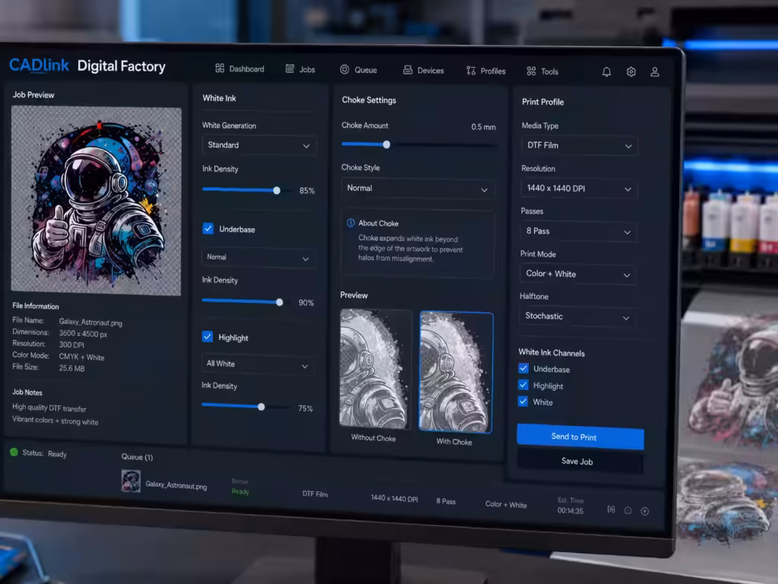This screenshot has height=584, width=778.
Task: Click the Save Job button
Action: (580, 462)
